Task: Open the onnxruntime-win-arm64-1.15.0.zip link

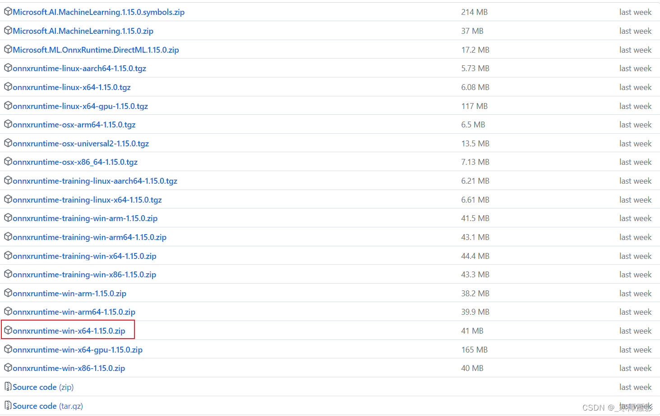Action: click(74, 312)
